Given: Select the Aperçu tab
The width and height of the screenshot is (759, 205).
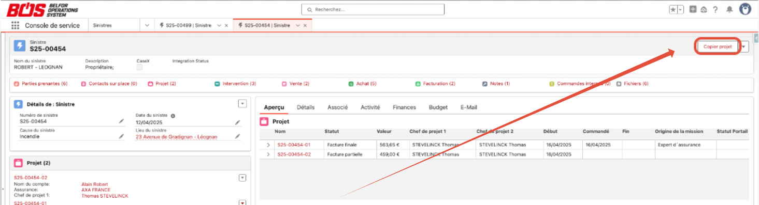Looking at the screenshot, I should pos(274,107).
